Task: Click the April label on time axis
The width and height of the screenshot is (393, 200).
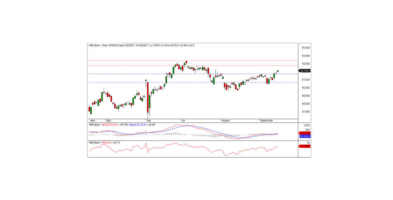Action: coord(92,120)
